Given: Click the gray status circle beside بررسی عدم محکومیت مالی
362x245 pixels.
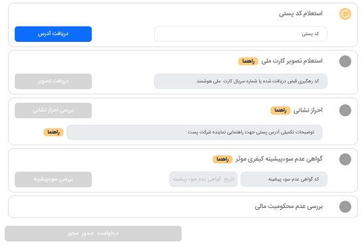Looking at the screenshot, I should click(x=345, y=206).
